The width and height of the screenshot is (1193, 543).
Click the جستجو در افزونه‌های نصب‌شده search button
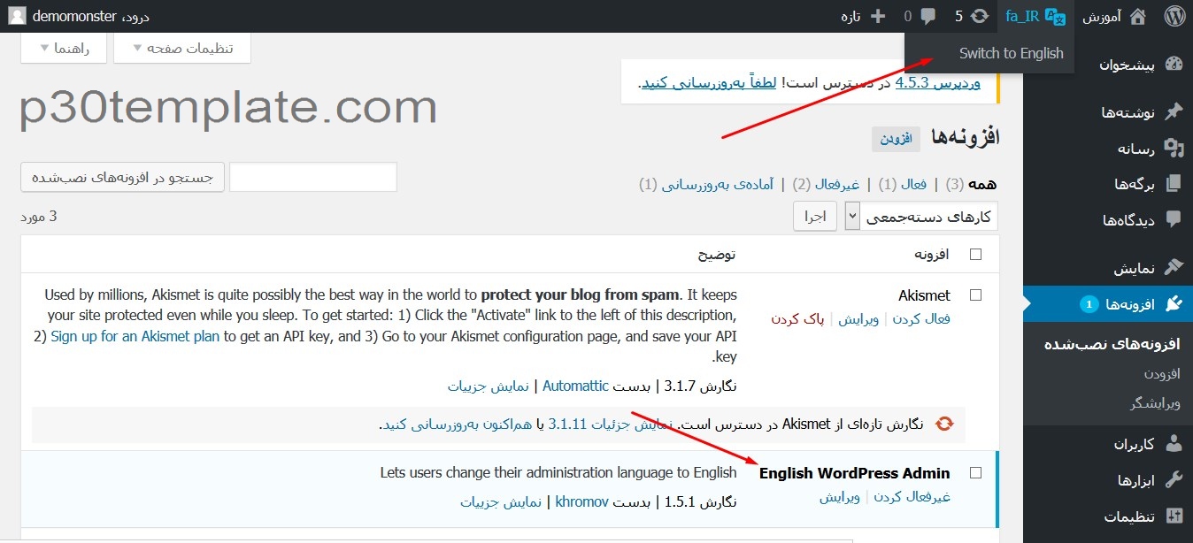(122, 177)
